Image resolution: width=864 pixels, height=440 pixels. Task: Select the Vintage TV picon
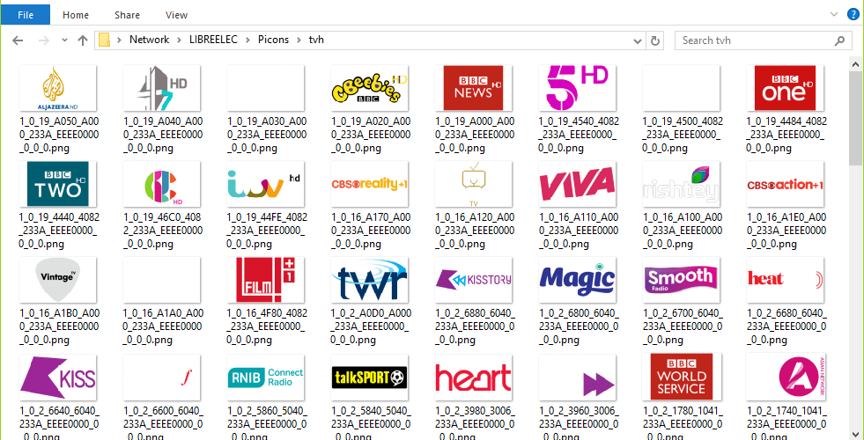point(58,280)
